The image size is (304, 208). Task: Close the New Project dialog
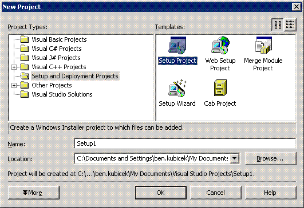point(297,7)
